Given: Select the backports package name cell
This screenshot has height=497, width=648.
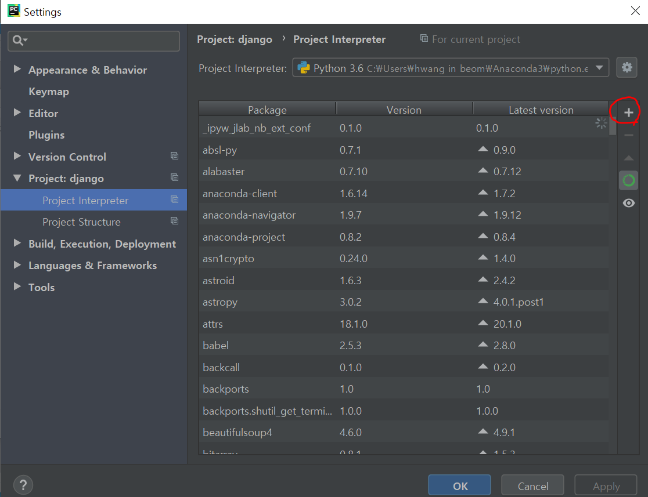Looking at the screenshot, I should coord(267,389).
